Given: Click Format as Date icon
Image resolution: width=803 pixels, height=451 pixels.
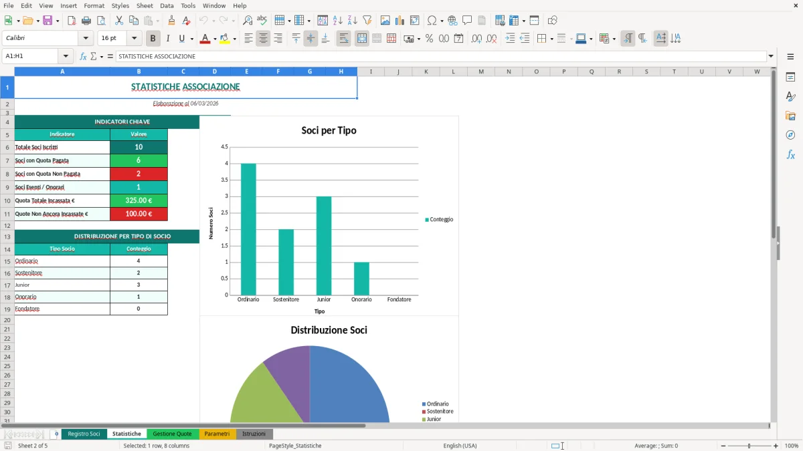Looking at the screenshot, I should pos(458,39).
